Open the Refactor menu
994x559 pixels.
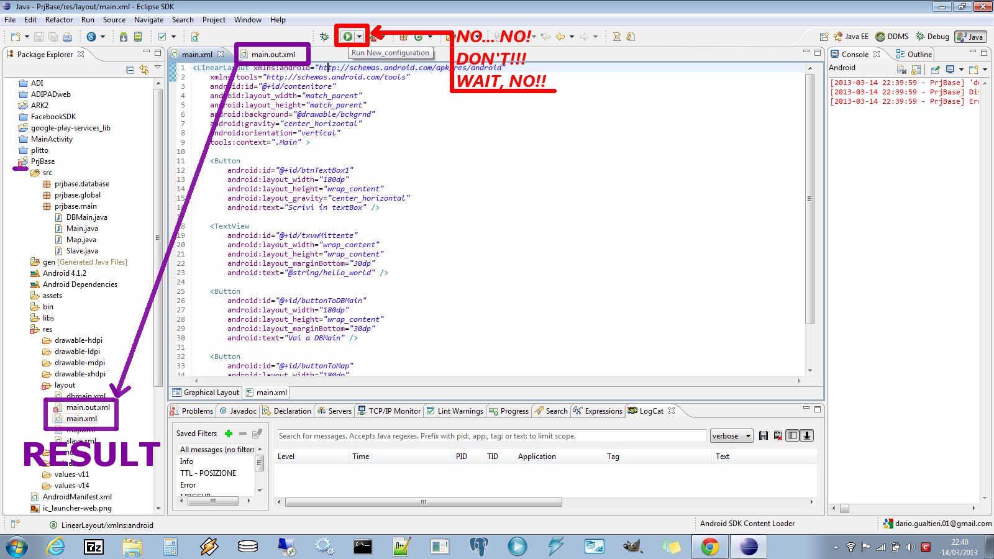[x=59, y=20]
